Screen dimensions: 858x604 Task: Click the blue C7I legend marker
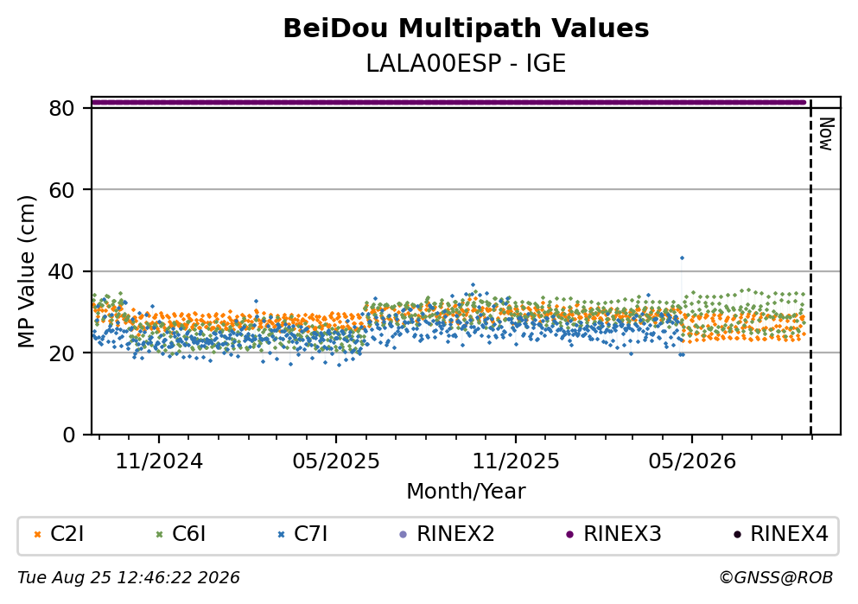282,535
